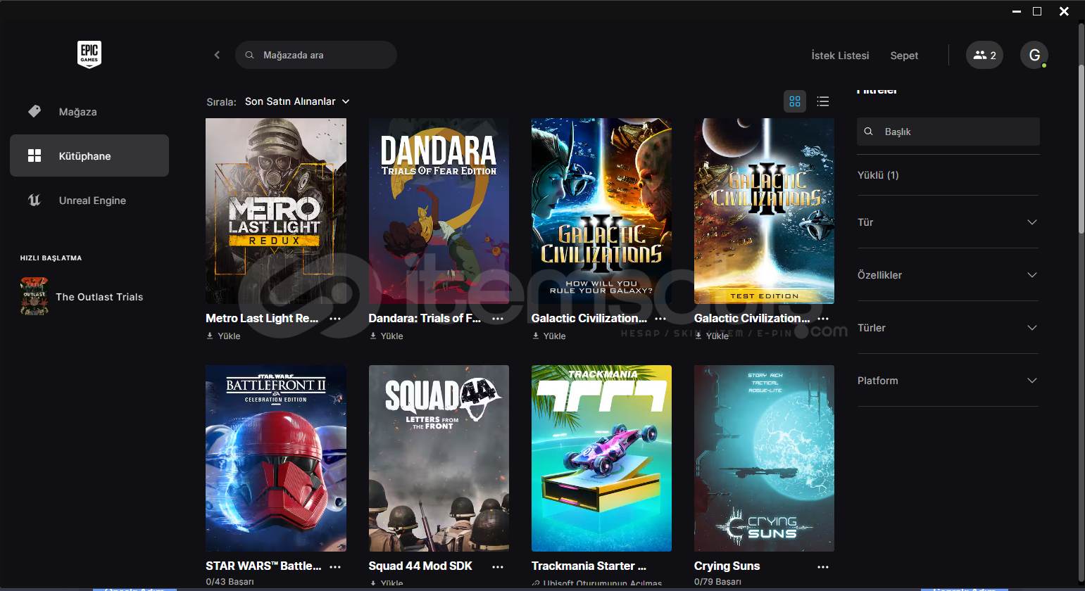This screenshot has width=1085, height=591.
Task: Click the Epic Games logo
Action: pyautogui.click(x=89, y=54)
